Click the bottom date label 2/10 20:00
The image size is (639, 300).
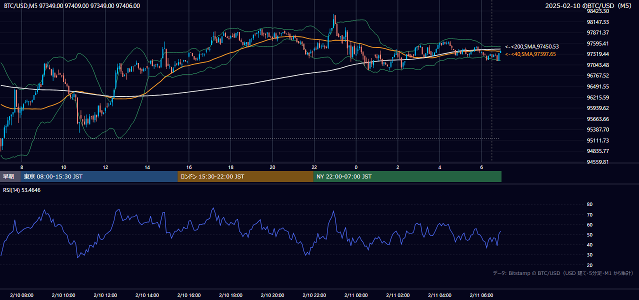pyautogui.click(x=272, y=295)
